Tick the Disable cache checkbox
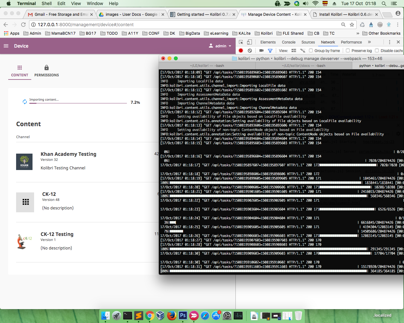Viewport: 404px width, 323px height. click(x=377, y=50)
